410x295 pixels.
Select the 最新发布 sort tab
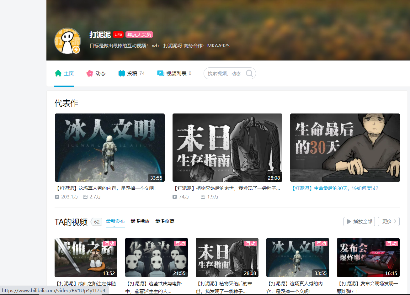click(x=115, y=221)
